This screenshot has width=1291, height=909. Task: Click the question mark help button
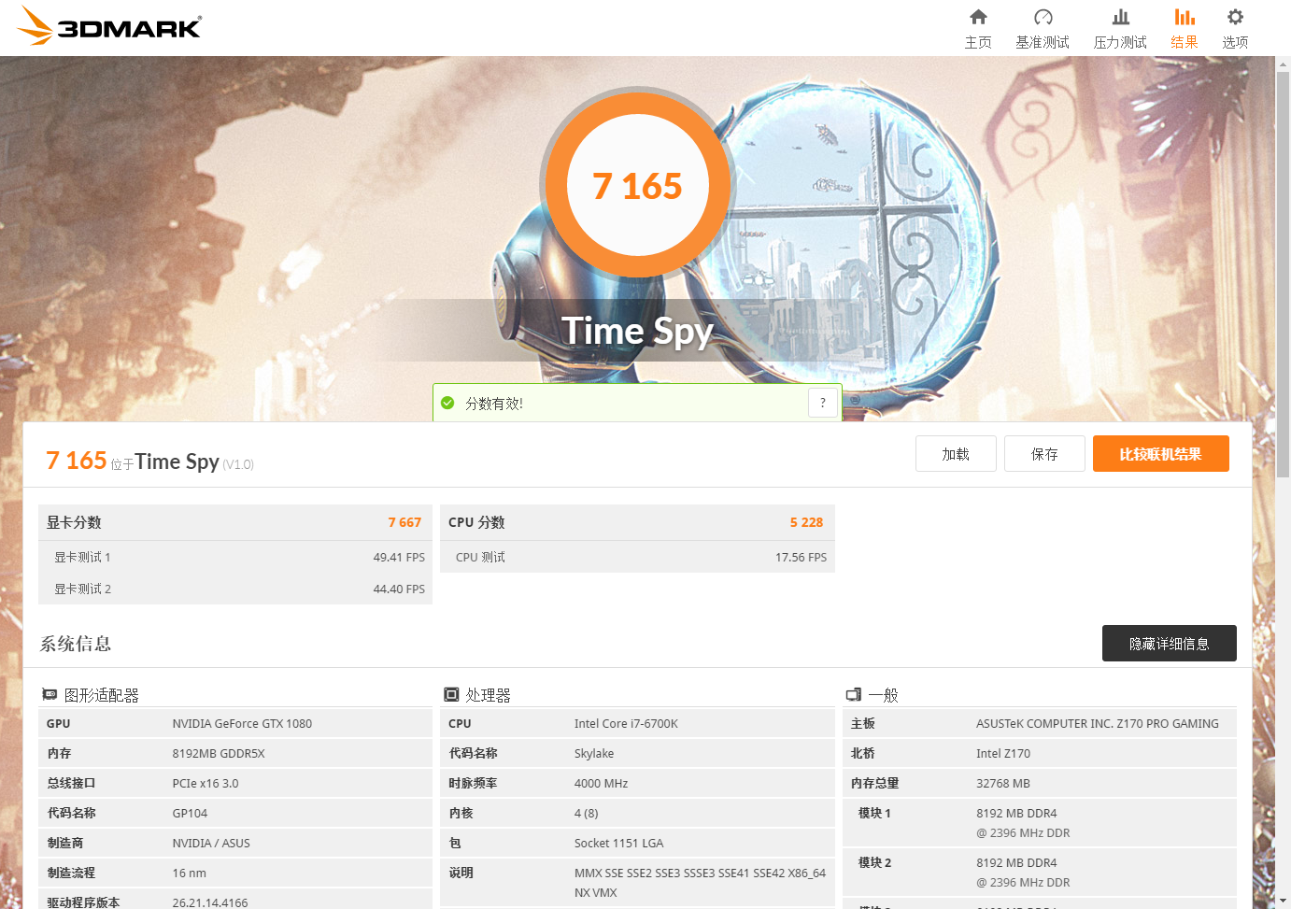tap(822, 403)
